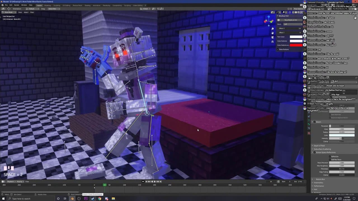Expand the Volumetrics panel

tap(318, 183)
